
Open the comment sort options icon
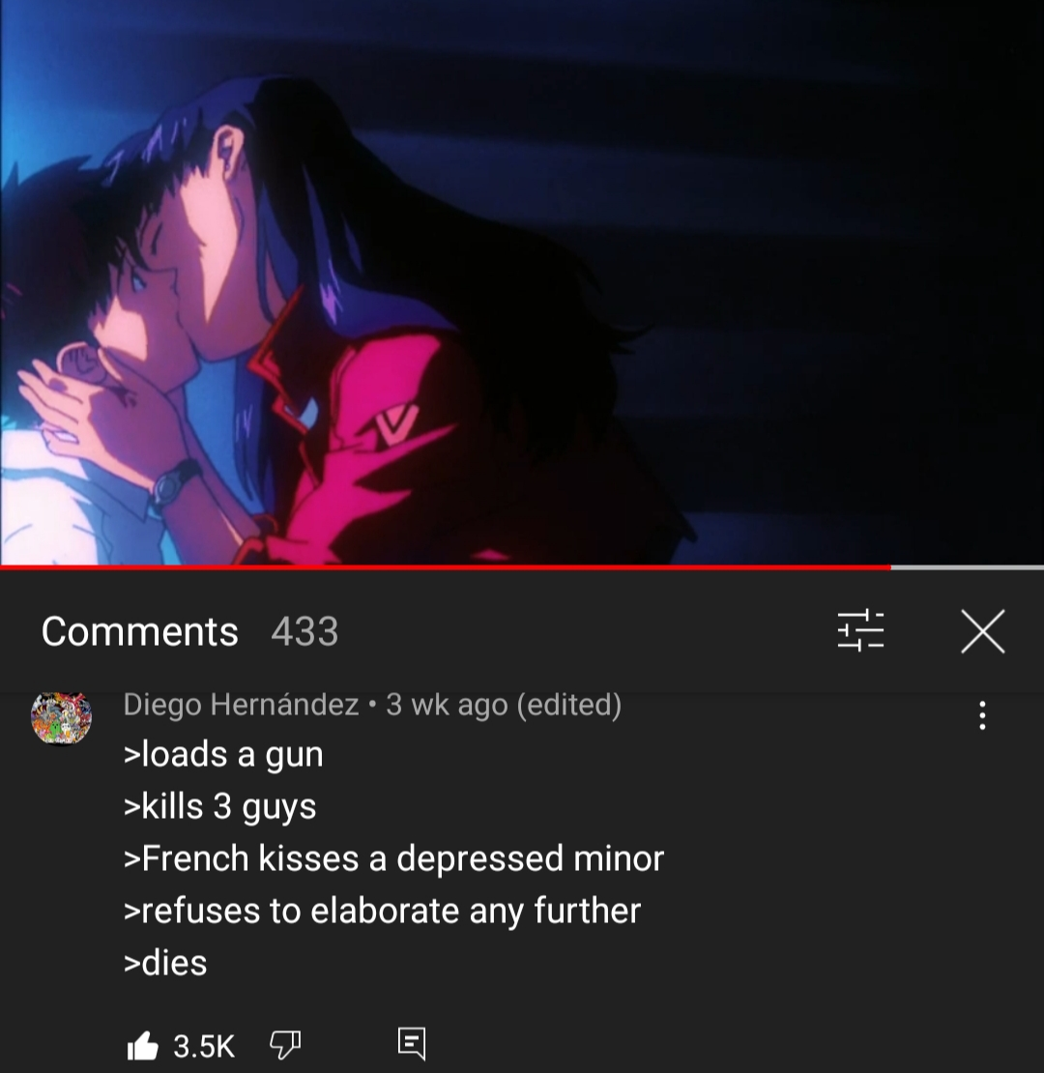pos(860,630)
